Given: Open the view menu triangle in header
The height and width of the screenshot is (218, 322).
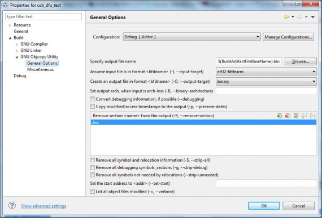Looking at the screenshot, I should coord(313,17).
